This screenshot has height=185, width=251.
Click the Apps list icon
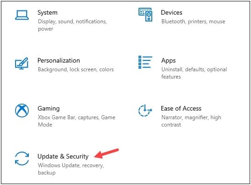(145, 62)
